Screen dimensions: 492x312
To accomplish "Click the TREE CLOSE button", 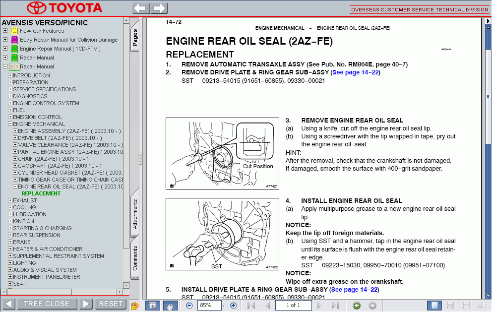I will (47, 304).
